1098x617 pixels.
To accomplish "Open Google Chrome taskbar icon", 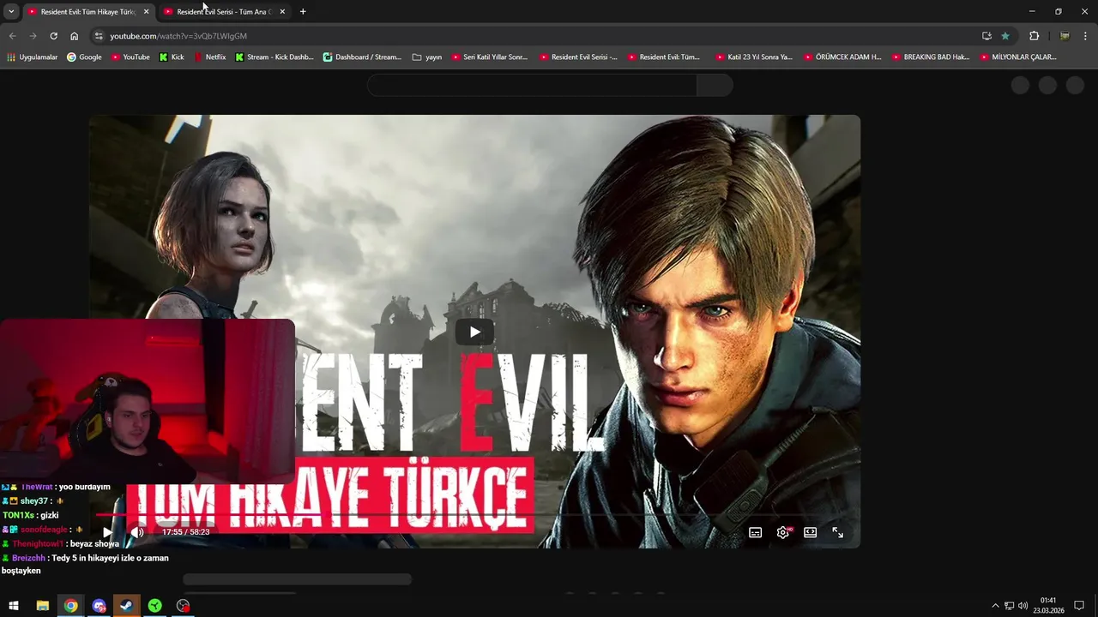I will pyautogui.click(x=70, y=606).
